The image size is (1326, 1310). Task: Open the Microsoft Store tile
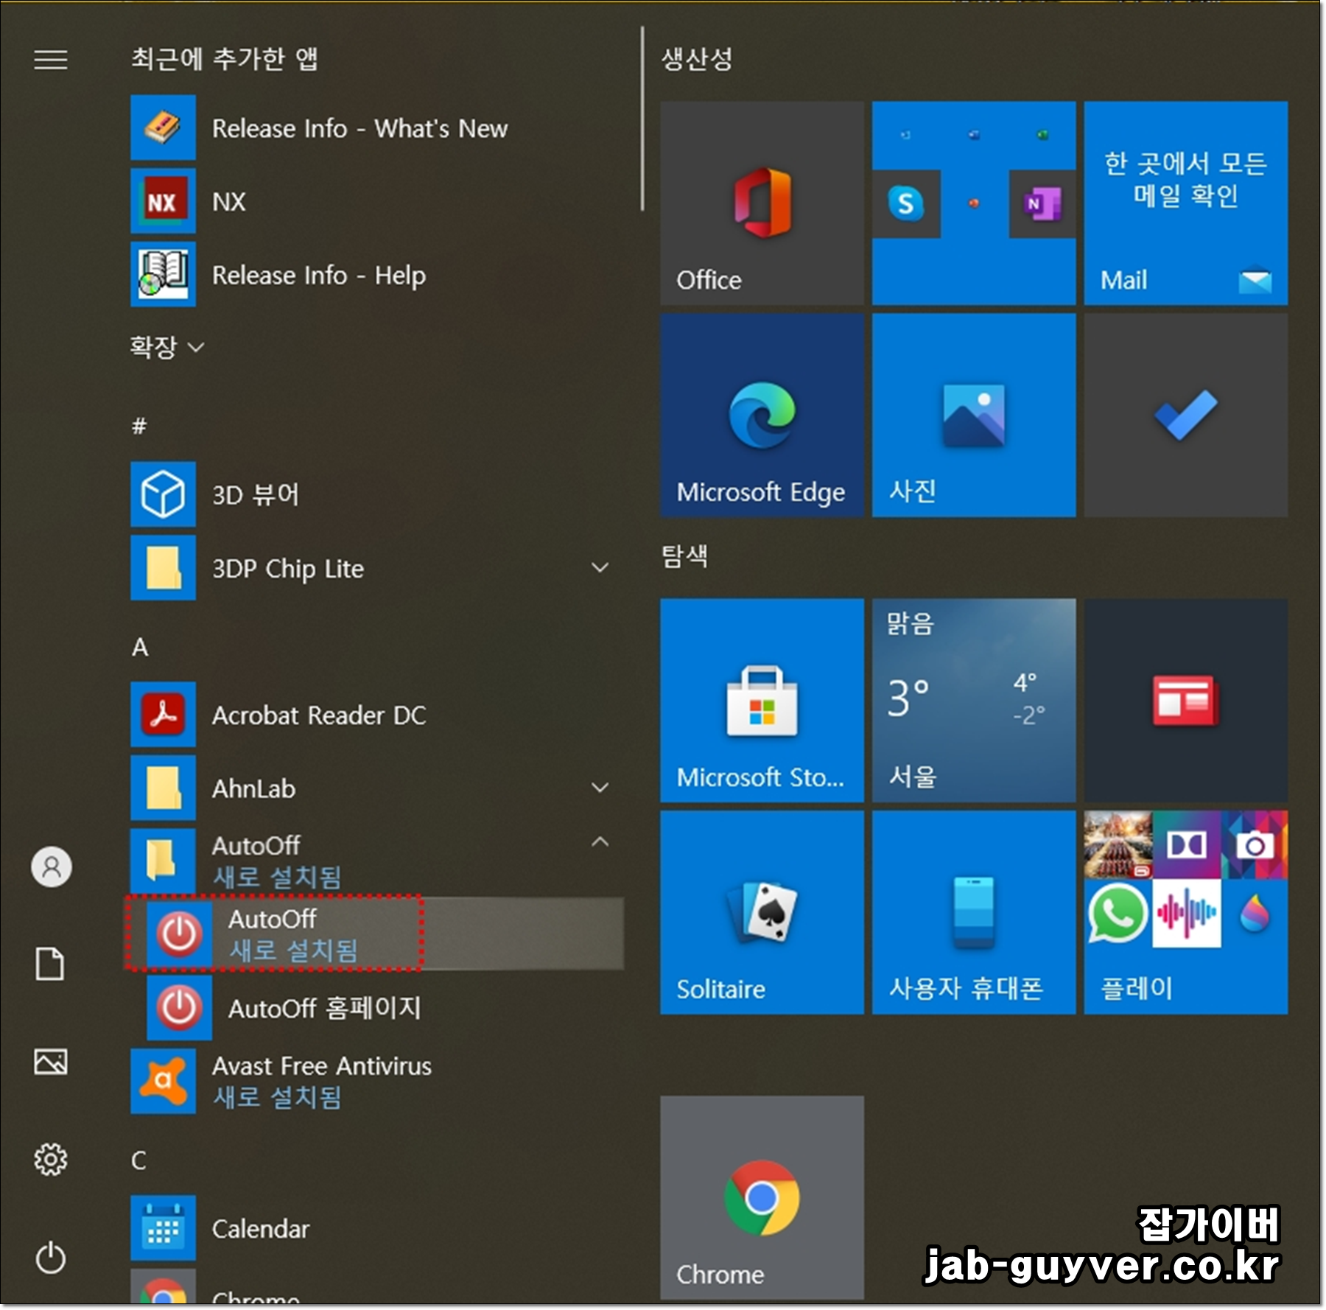click(762, 700)
